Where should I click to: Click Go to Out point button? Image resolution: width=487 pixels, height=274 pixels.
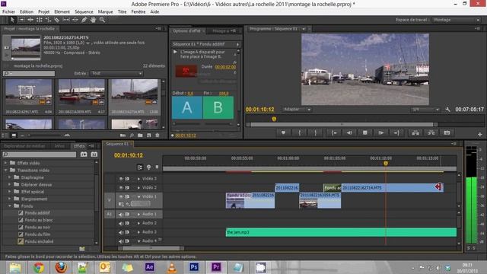(396, 132)
